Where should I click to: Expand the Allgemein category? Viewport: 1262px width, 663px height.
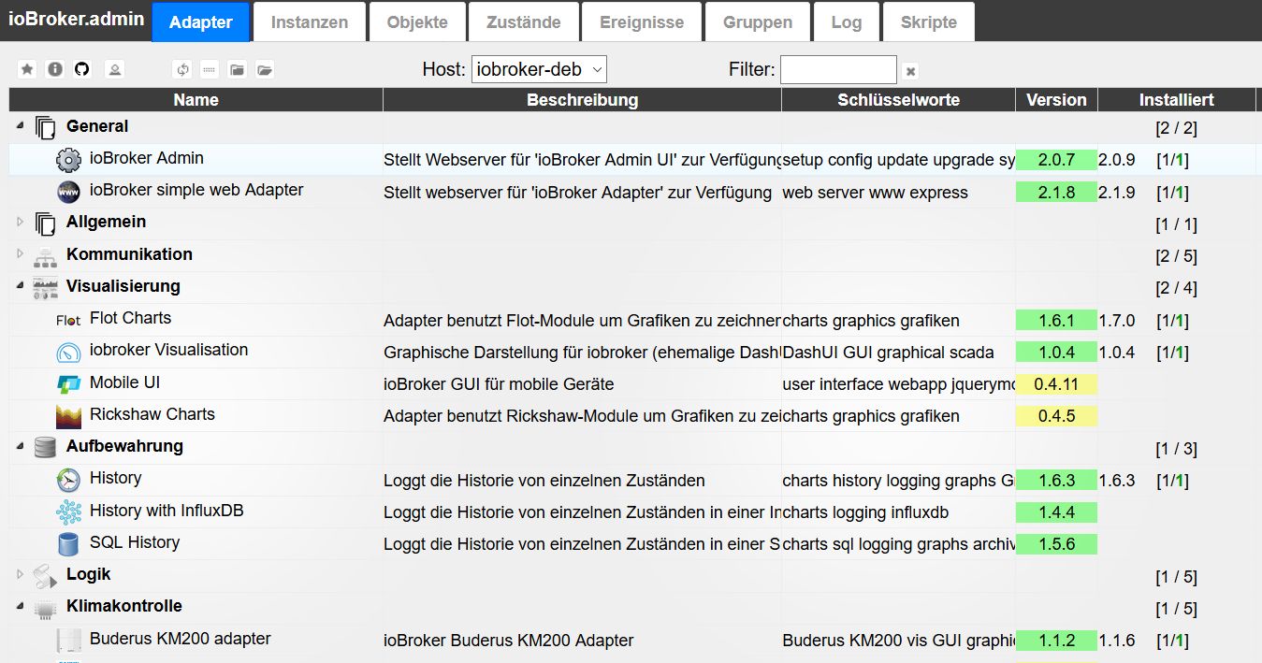21,223
